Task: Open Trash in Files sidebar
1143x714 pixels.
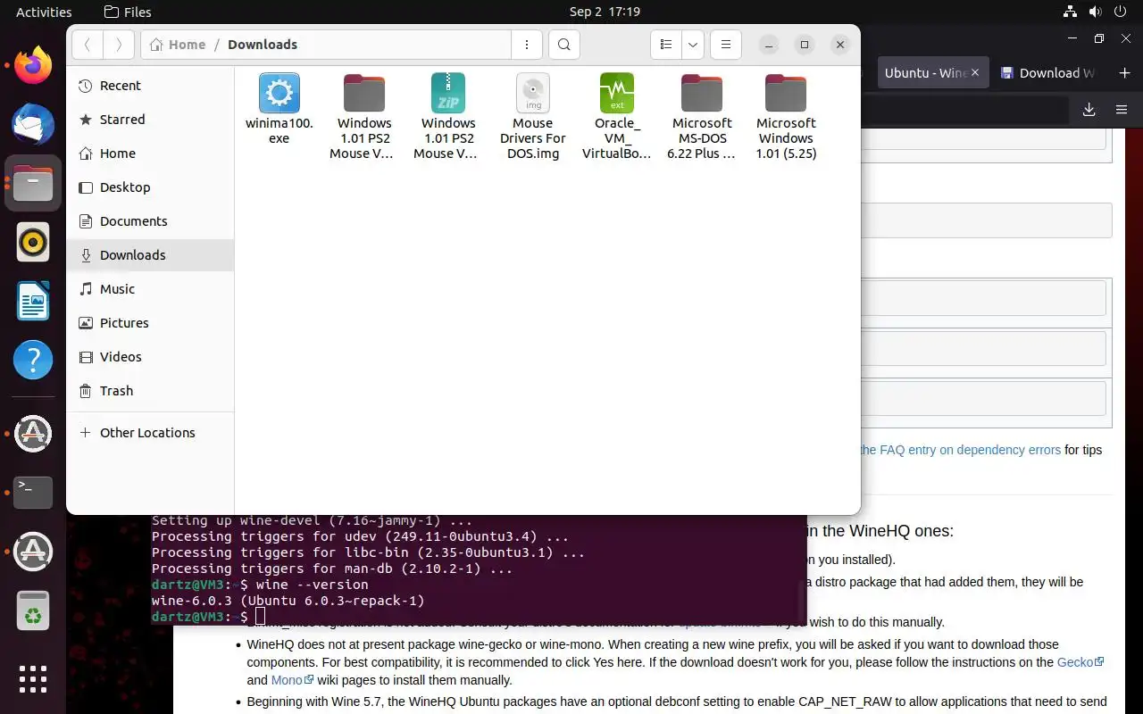Action: coord(150,391)
